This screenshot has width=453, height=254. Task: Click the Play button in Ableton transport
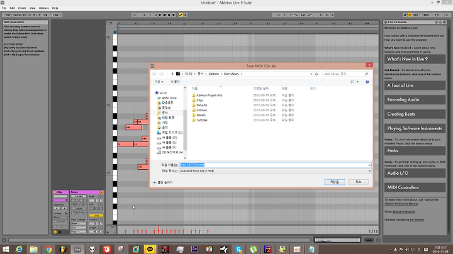tap(160, 15)
